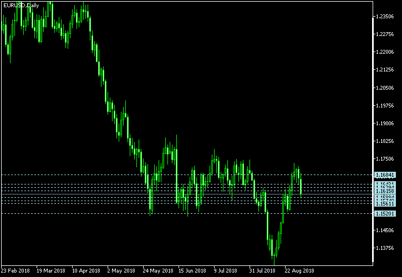The width and height of the screenshot is (402, 277).
Task: Select the 1.16841 horizontal level label
Action: [385, 175]
